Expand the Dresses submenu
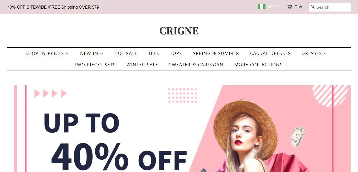This screenshot has height=172, width=358. click(x=314, y=53)
